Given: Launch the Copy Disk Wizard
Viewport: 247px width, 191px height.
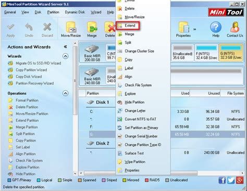Looking at the screenshot, I should coord(25,77).
